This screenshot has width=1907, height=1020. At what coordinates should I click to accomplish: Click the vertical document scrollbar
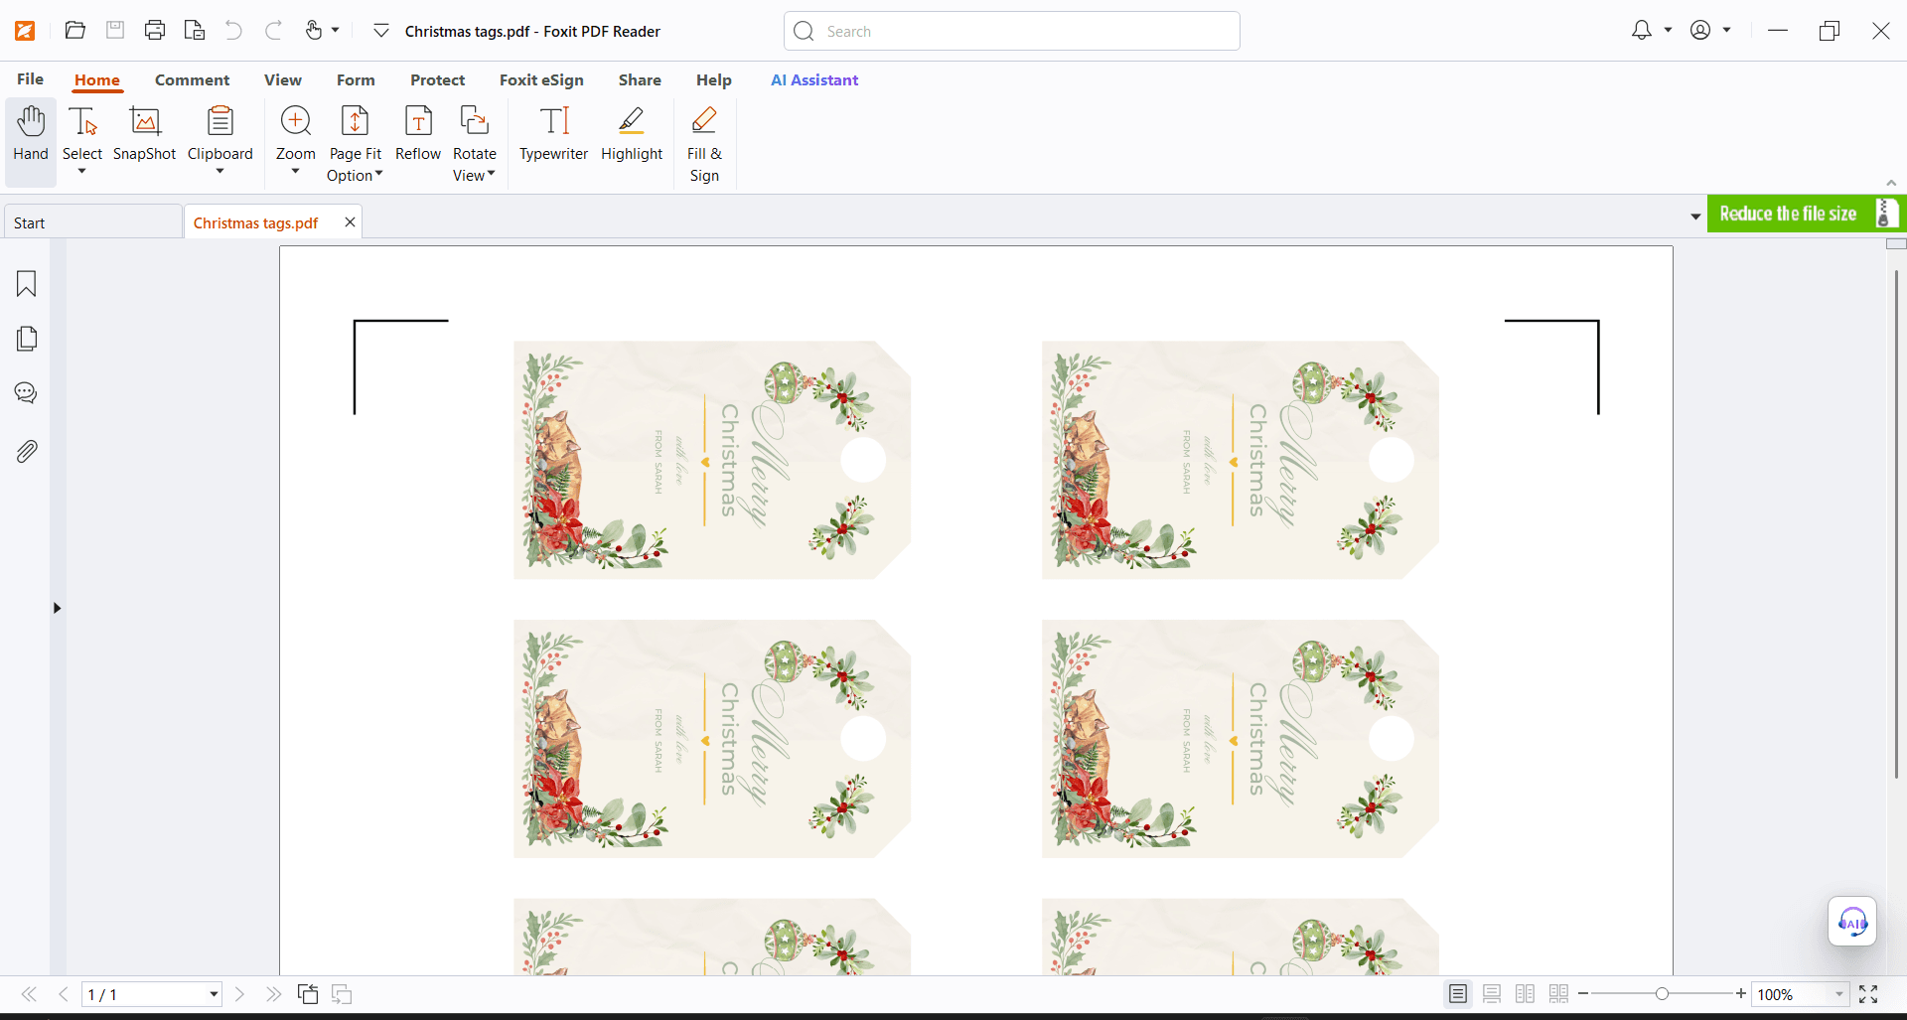click(1896, 522)
